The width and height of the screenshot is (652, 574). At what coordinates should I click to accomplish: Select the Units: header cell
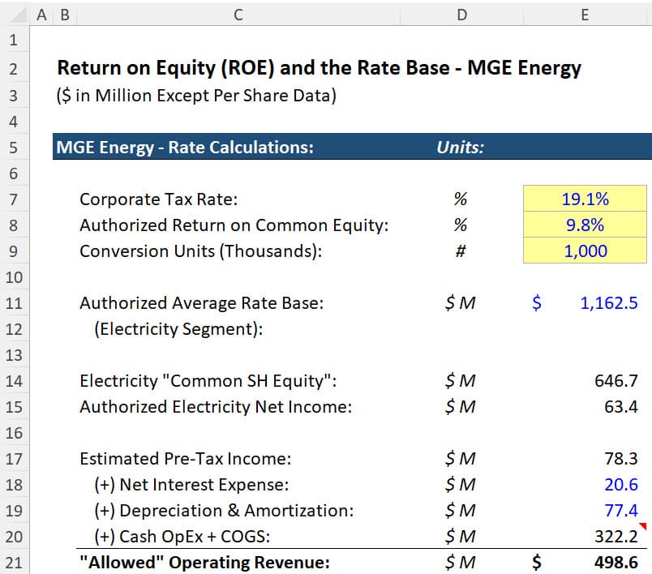(460, 148)
